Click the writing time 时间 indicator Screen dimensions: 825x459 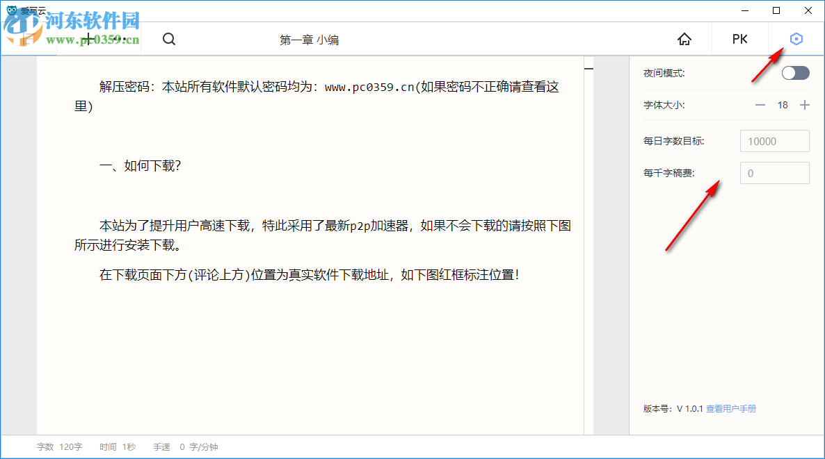(x=116, y=447)
